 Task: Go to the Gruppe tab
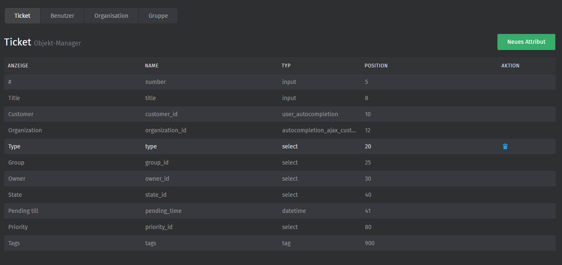[x=158, y=16]
